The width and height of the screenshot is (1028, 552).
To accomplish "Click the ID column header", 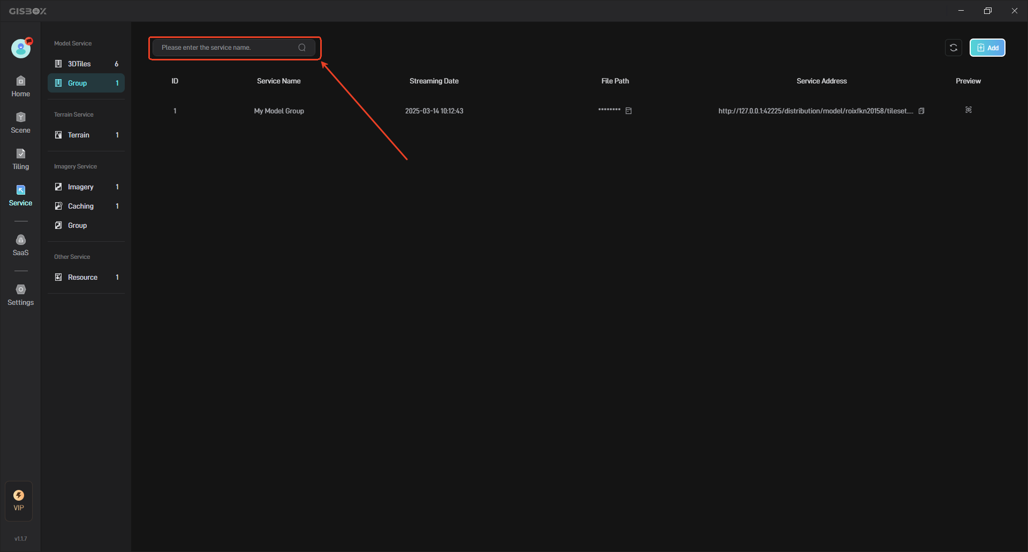I will tap(175, 81).
